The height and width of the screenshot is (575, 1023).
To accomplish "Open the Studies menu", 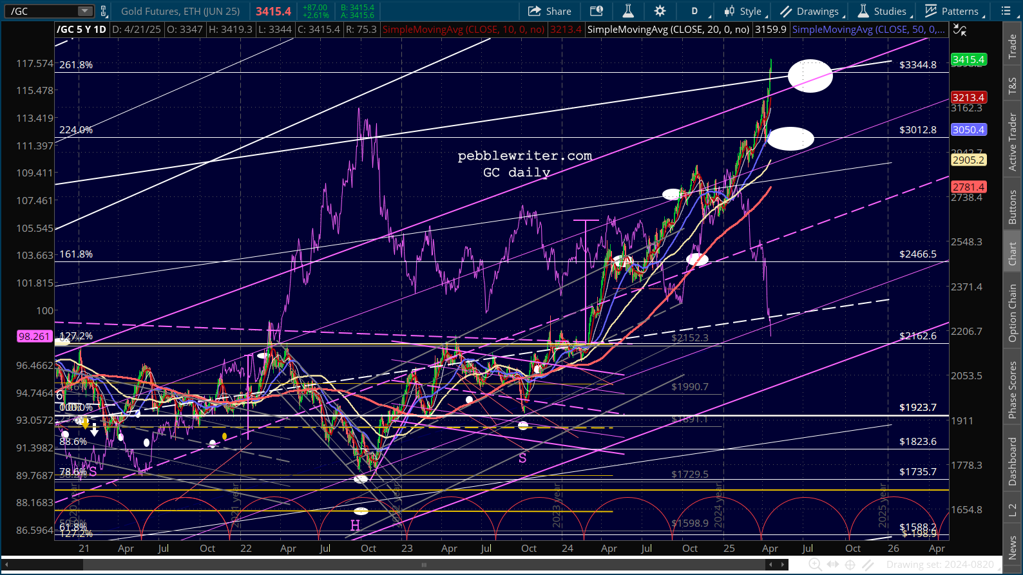I will coord(883,11).
